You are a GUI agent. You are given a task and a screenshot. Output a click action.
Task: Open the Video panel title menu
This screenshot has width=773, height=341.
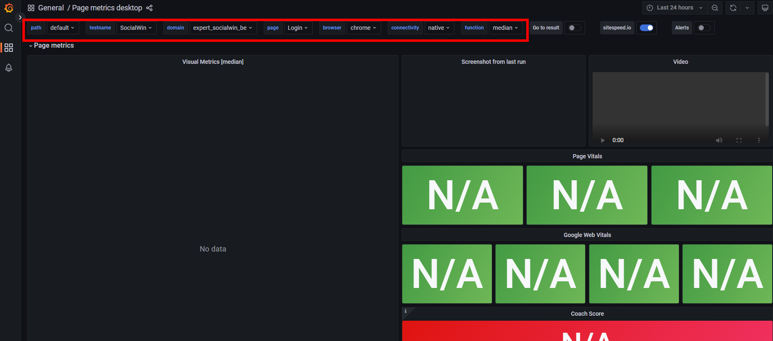(681, 62)
